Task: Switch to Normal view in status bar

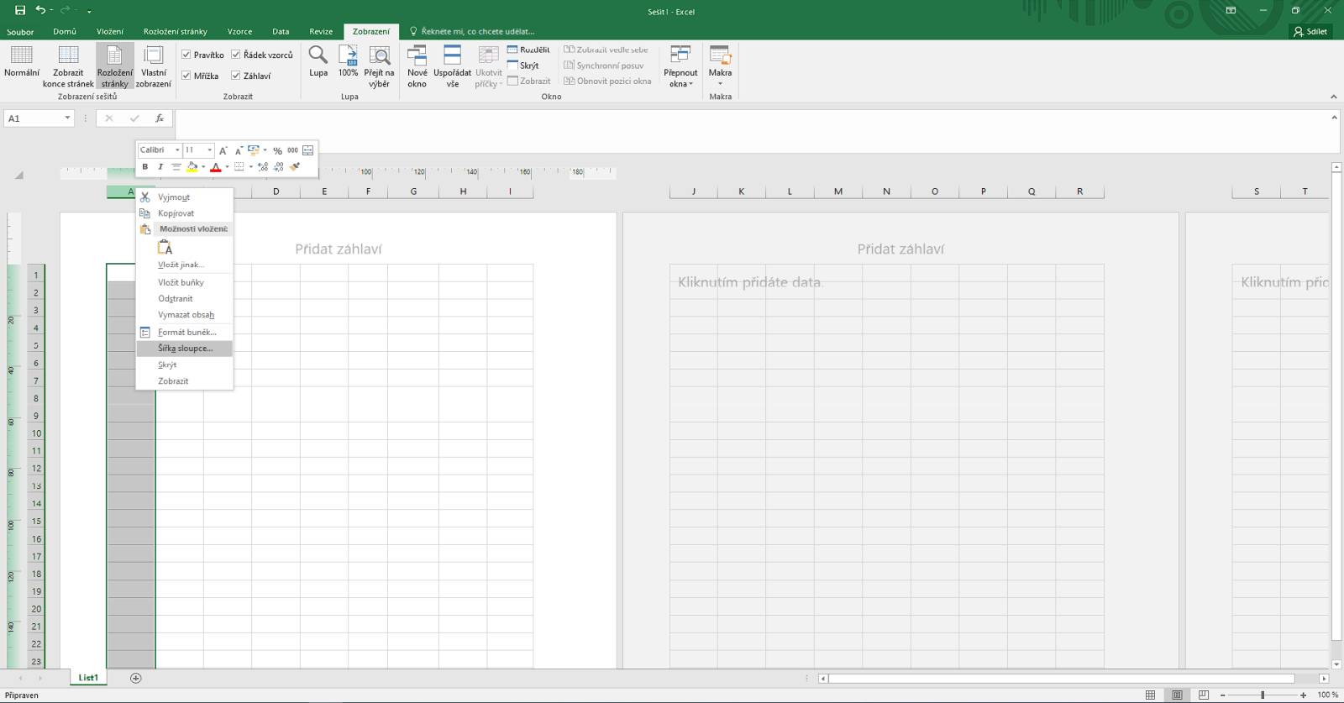Action: pyautogui.click(x=1151, y=695)
